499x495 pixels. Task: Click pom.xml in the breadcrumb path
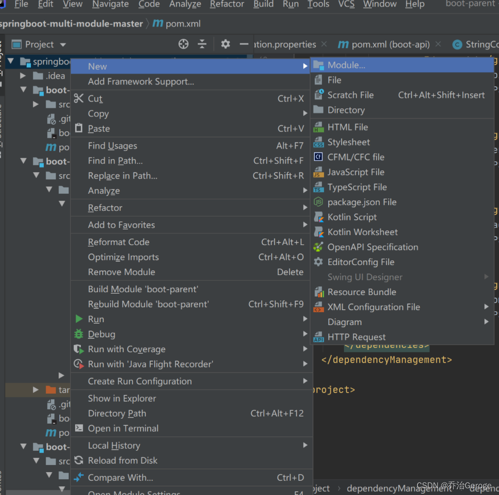183,24
